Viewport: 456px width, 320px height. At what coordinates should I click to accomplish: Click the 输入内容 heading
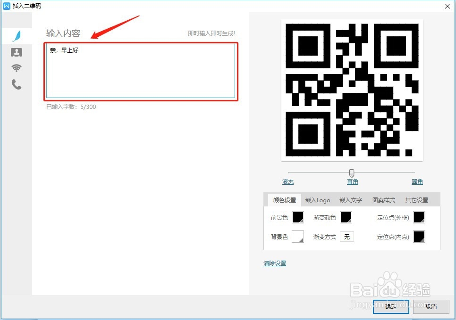pyautogui.click(x=63, y=33)
